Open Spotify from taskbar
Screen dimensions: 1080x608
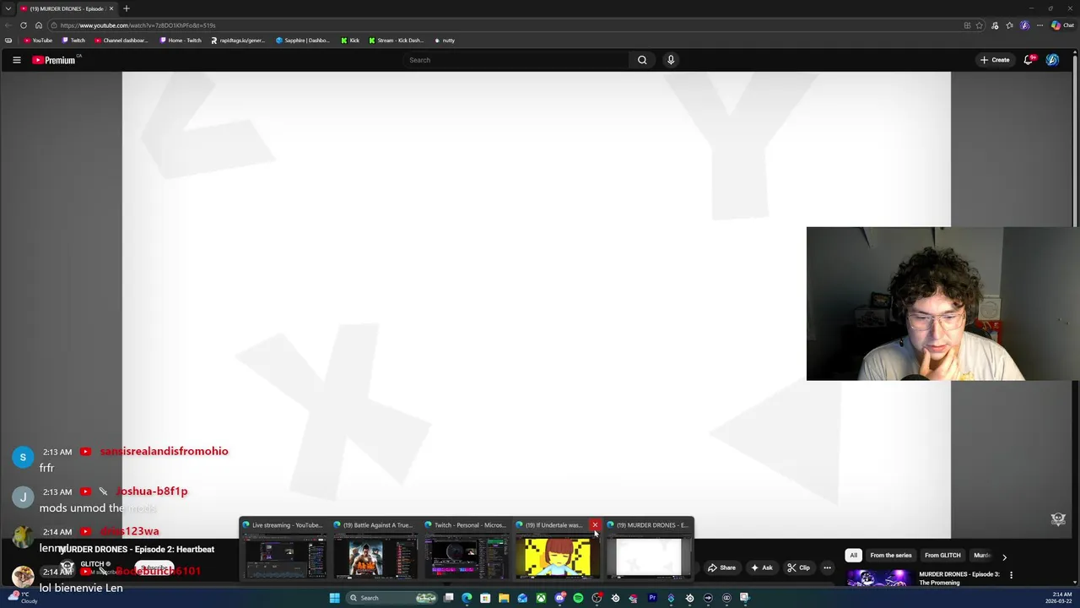(x=578, y=598)
